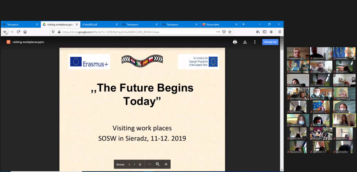Click the URL address bar
This screenshot has width=357, height=172.
click(x=136, y=32)
